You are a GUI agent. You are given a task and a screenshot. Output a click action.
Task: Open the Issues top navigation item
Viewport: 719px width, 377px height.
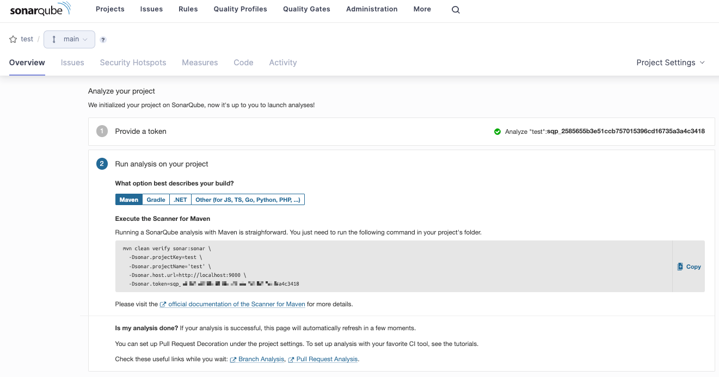click(151, 9)
